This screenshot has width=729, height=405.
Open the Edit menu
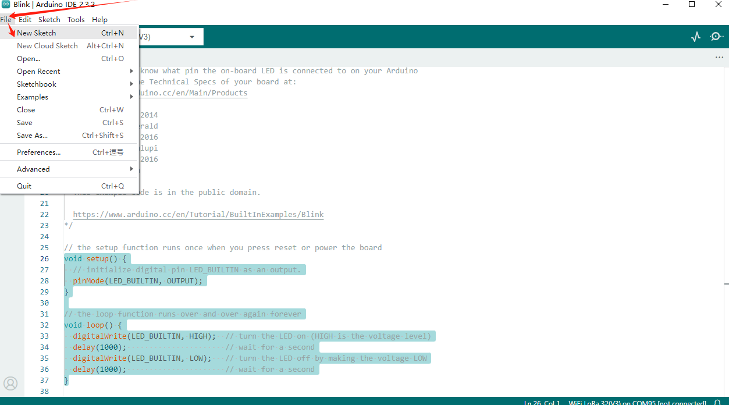click(x=25, y=19)
